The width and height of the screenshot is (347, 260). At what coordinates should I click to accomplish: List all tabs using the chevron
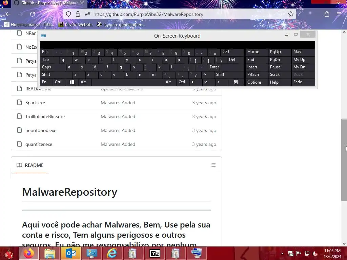pos(295,3)
